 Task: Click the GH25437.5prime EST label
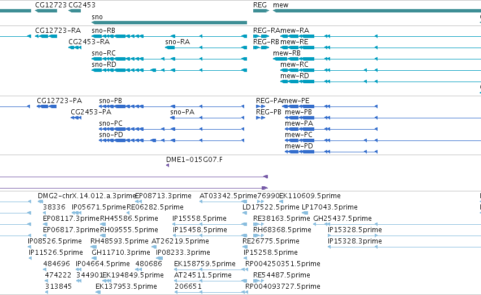(x=343, y=219)
